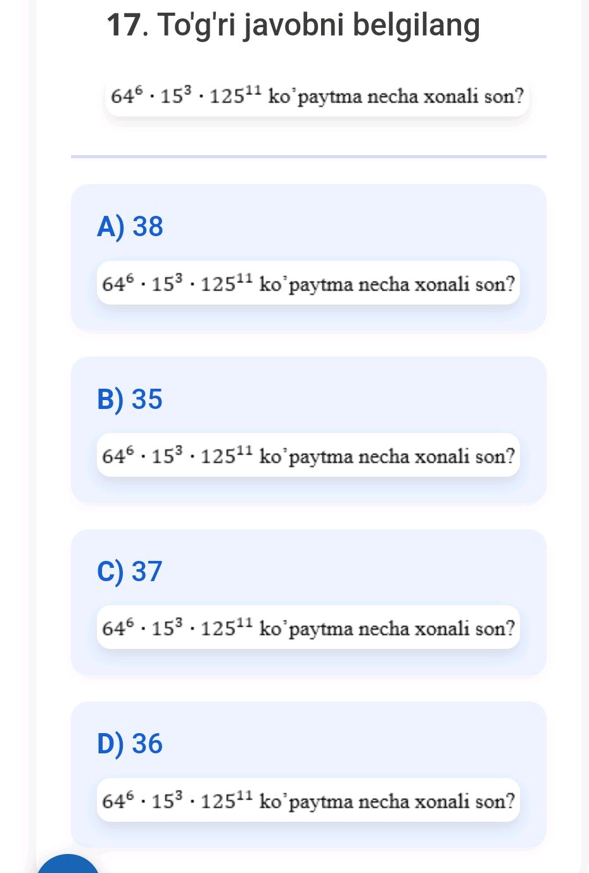
Task: Click the blue 'C) 37' label
Action: [130, 571]
